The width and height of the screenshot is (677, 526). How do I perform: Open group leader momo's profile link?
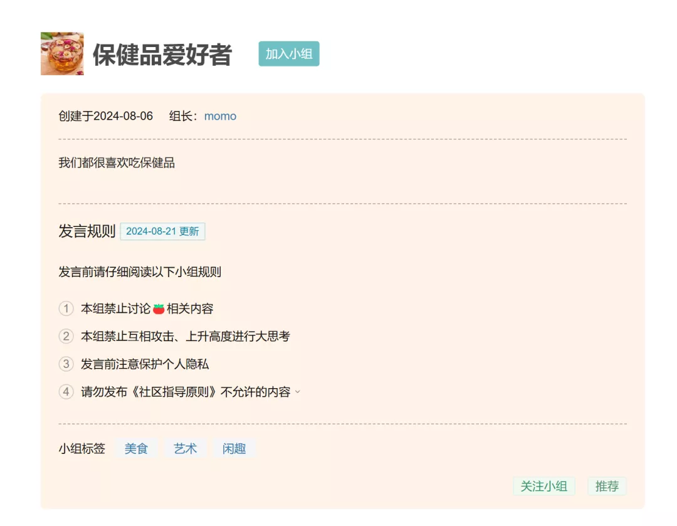[220, 116]
